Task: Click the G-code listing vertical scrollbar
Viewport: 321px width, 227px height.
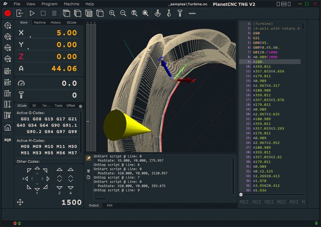Action: 303,26
